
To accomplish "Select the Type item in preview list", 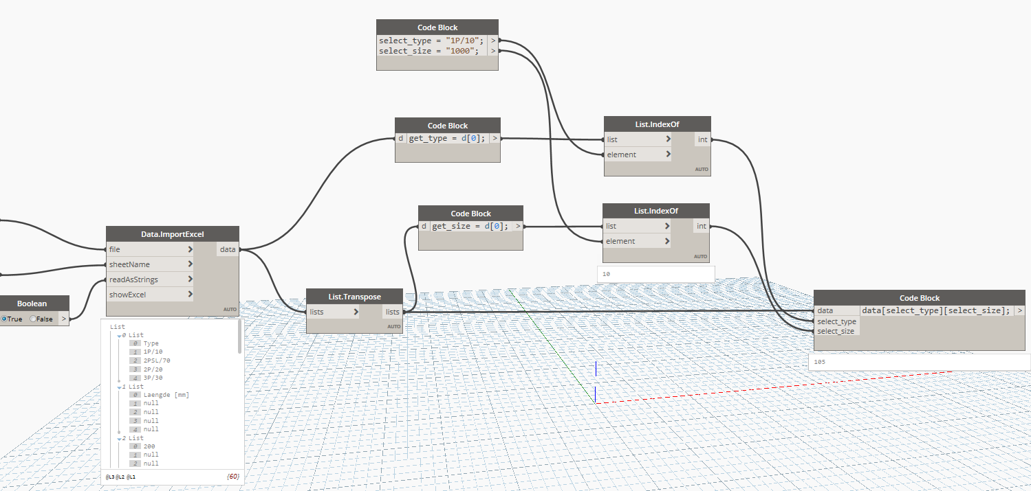I will [x=151, y=343].
